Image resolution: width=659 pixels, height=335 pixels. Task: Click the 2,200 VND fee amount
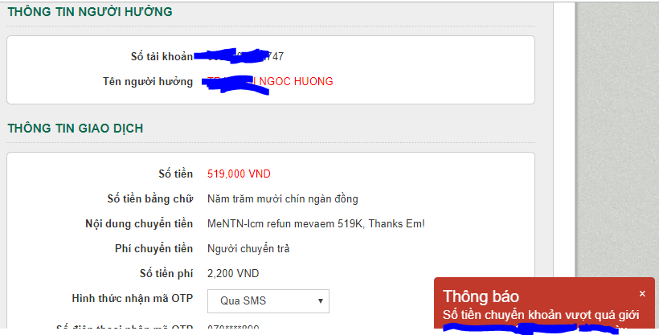[x=233, y=274]
